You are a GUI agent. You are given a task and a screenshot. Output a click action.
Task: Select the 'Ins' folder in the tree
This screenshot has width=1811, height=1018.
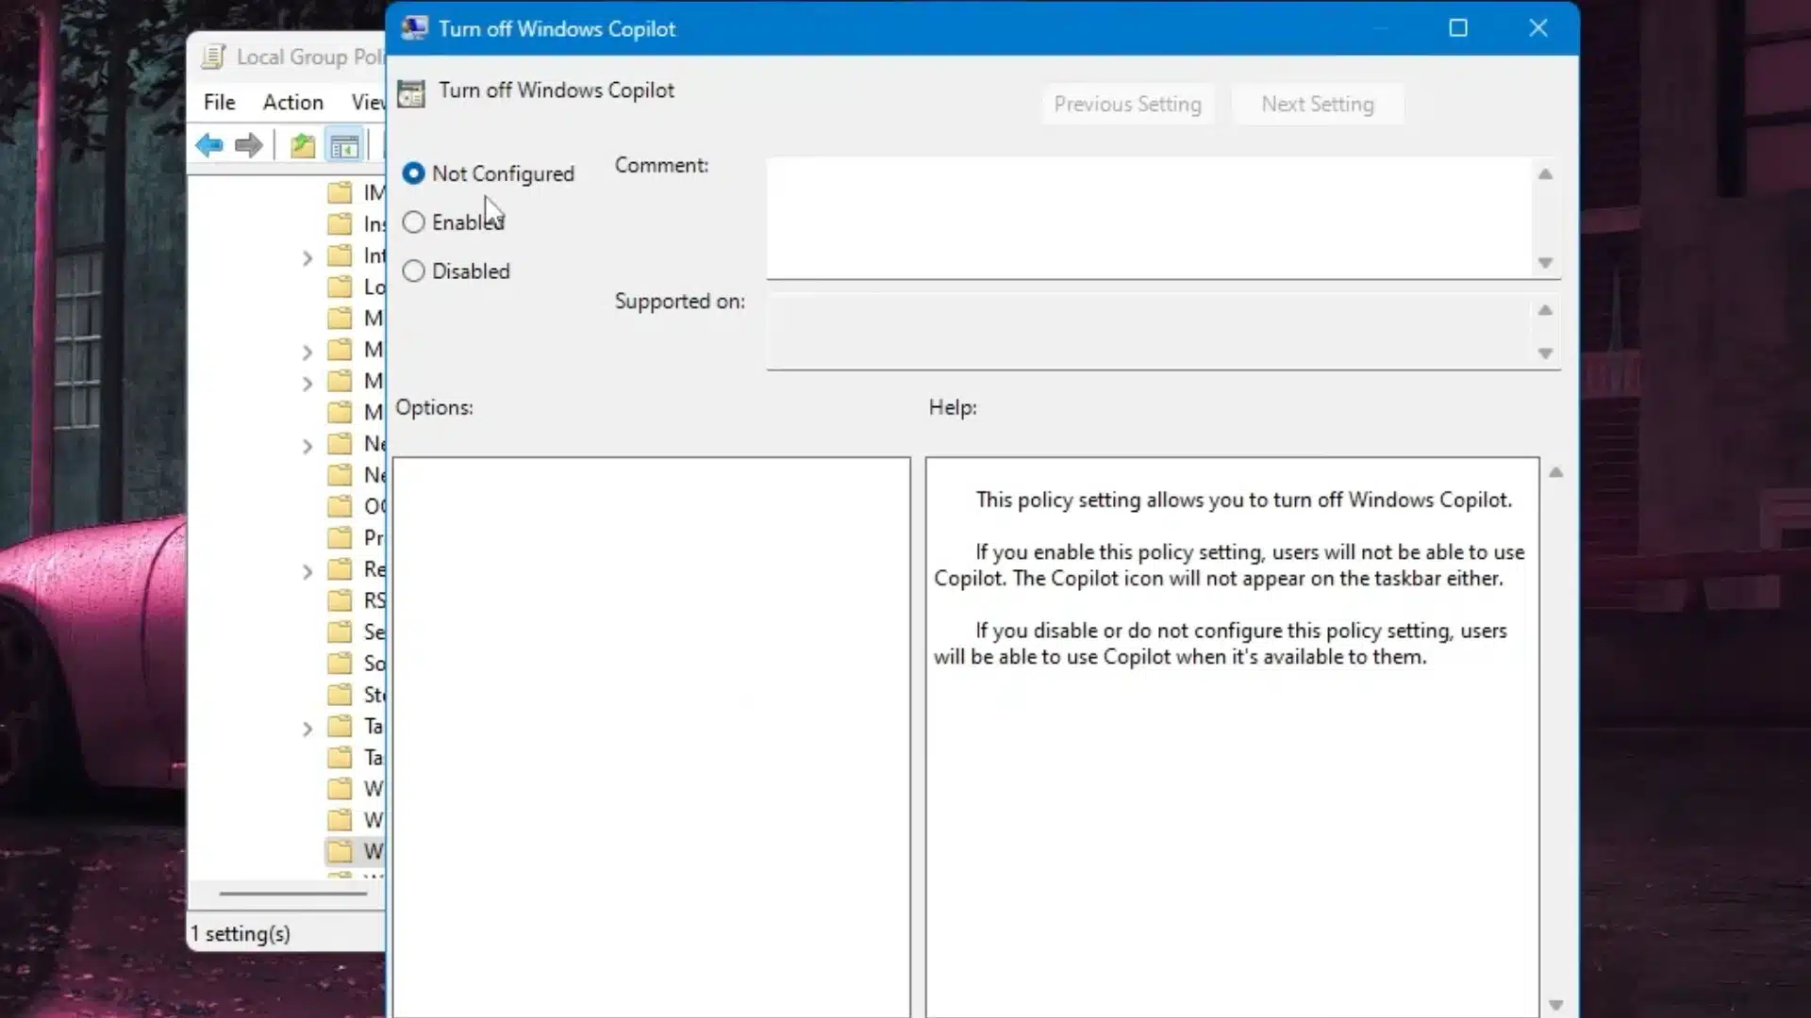pyautogui.click(x=357, y=223)
